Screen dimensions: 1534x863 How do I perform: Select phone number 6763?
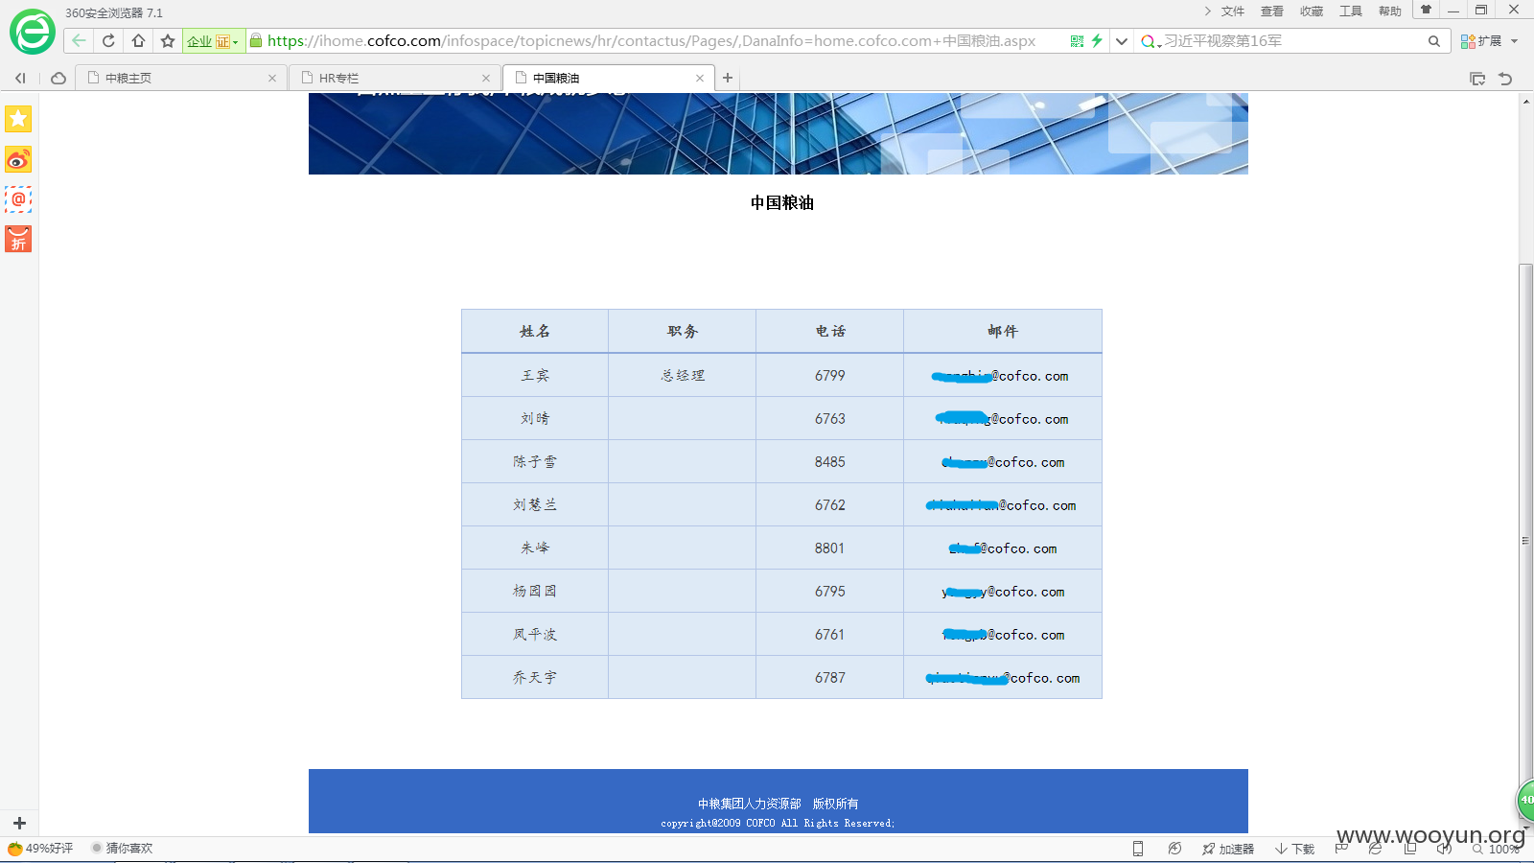tap(830, 419)
